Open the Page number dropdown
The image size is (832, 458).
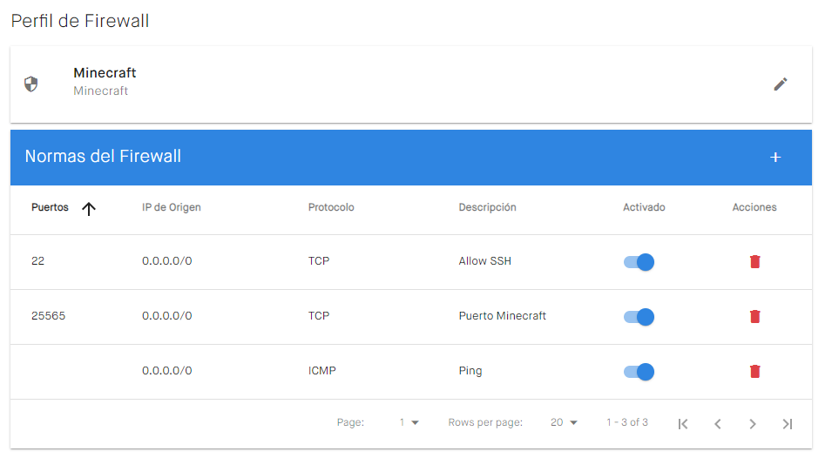pos(409,422)
